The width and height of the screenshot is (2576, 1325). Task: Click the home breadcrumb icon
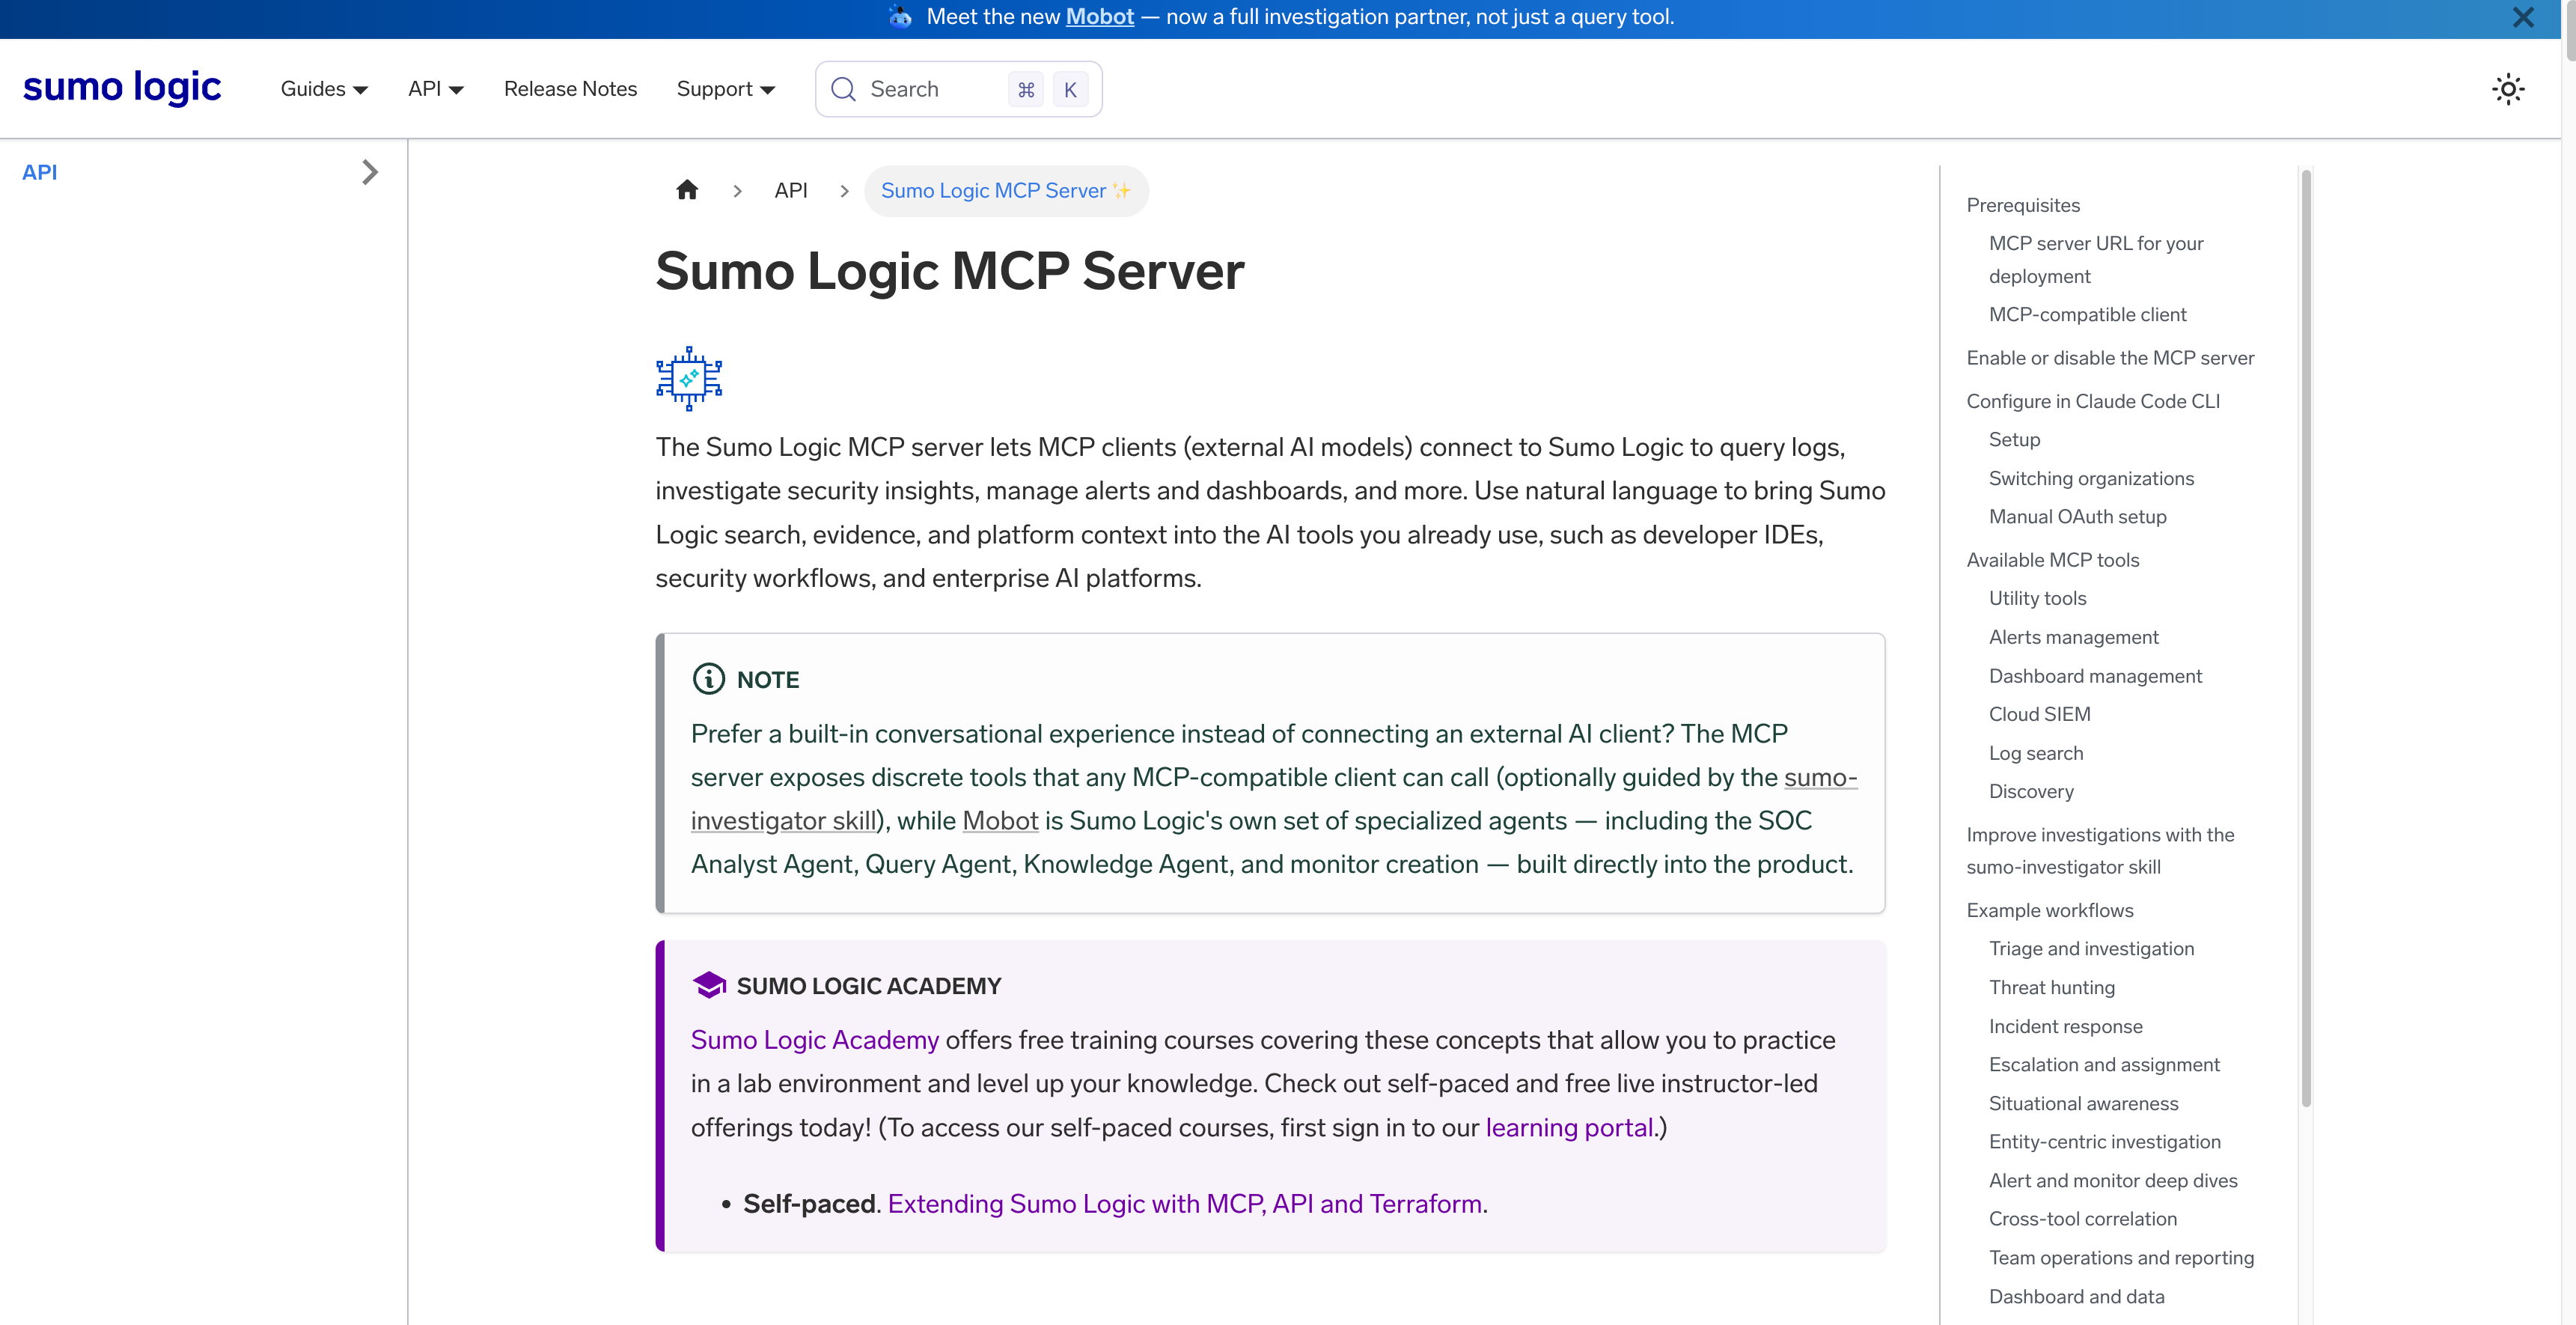[687, 190]
